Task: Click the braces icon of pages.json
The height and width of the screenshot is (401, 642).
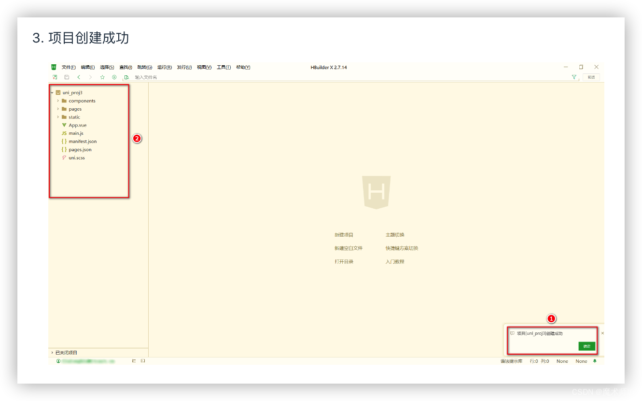Action: tap(64, 150)
